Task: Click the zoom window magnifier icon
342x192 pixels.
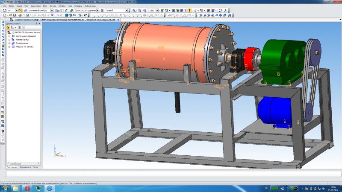Action: 134,10
